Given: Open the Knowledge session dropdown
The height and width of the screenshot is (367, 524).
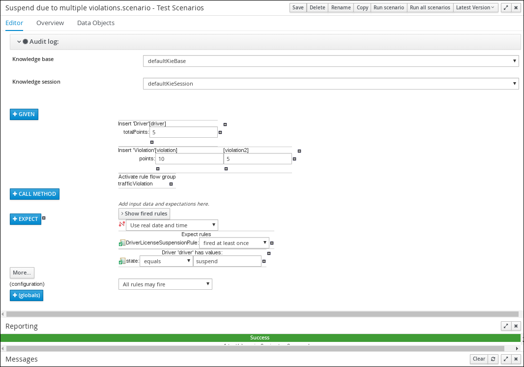Looking at the screenshot, I should (x=331, y=84).
